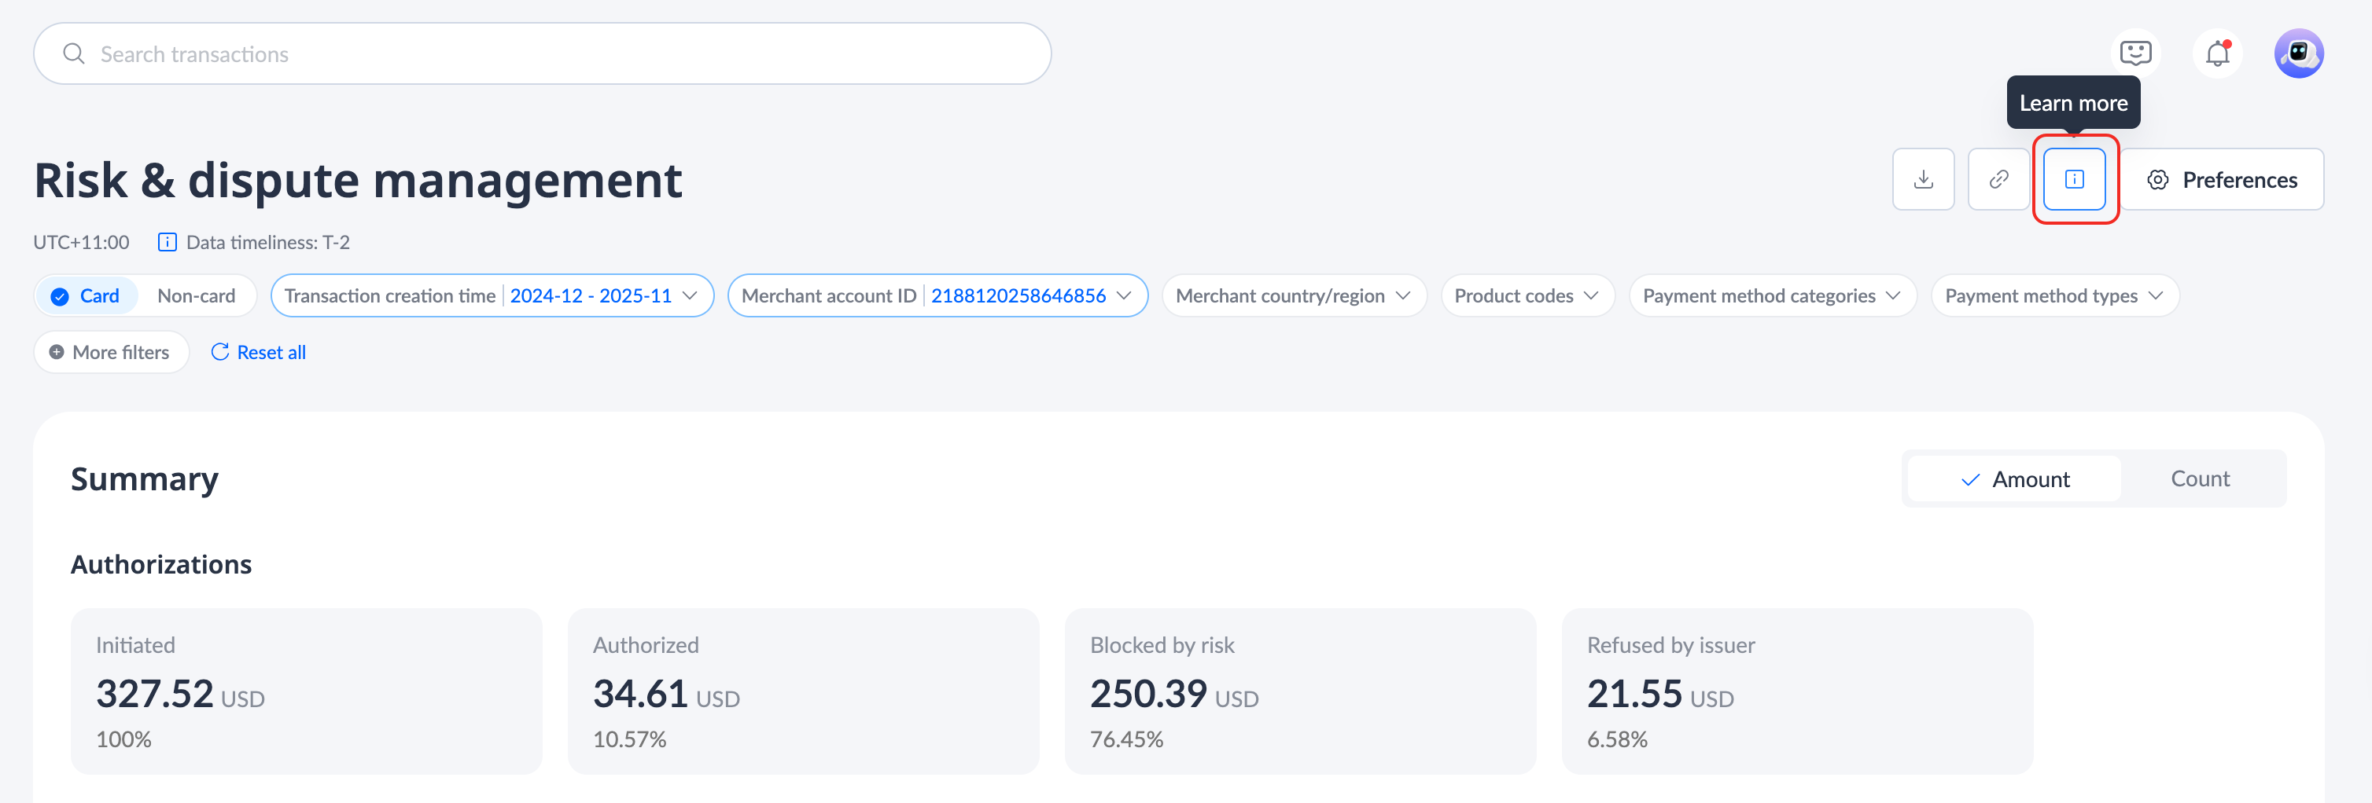The image size is (2372, 803).
Task: Click the More filters button
Action: [x=110, y=352]
